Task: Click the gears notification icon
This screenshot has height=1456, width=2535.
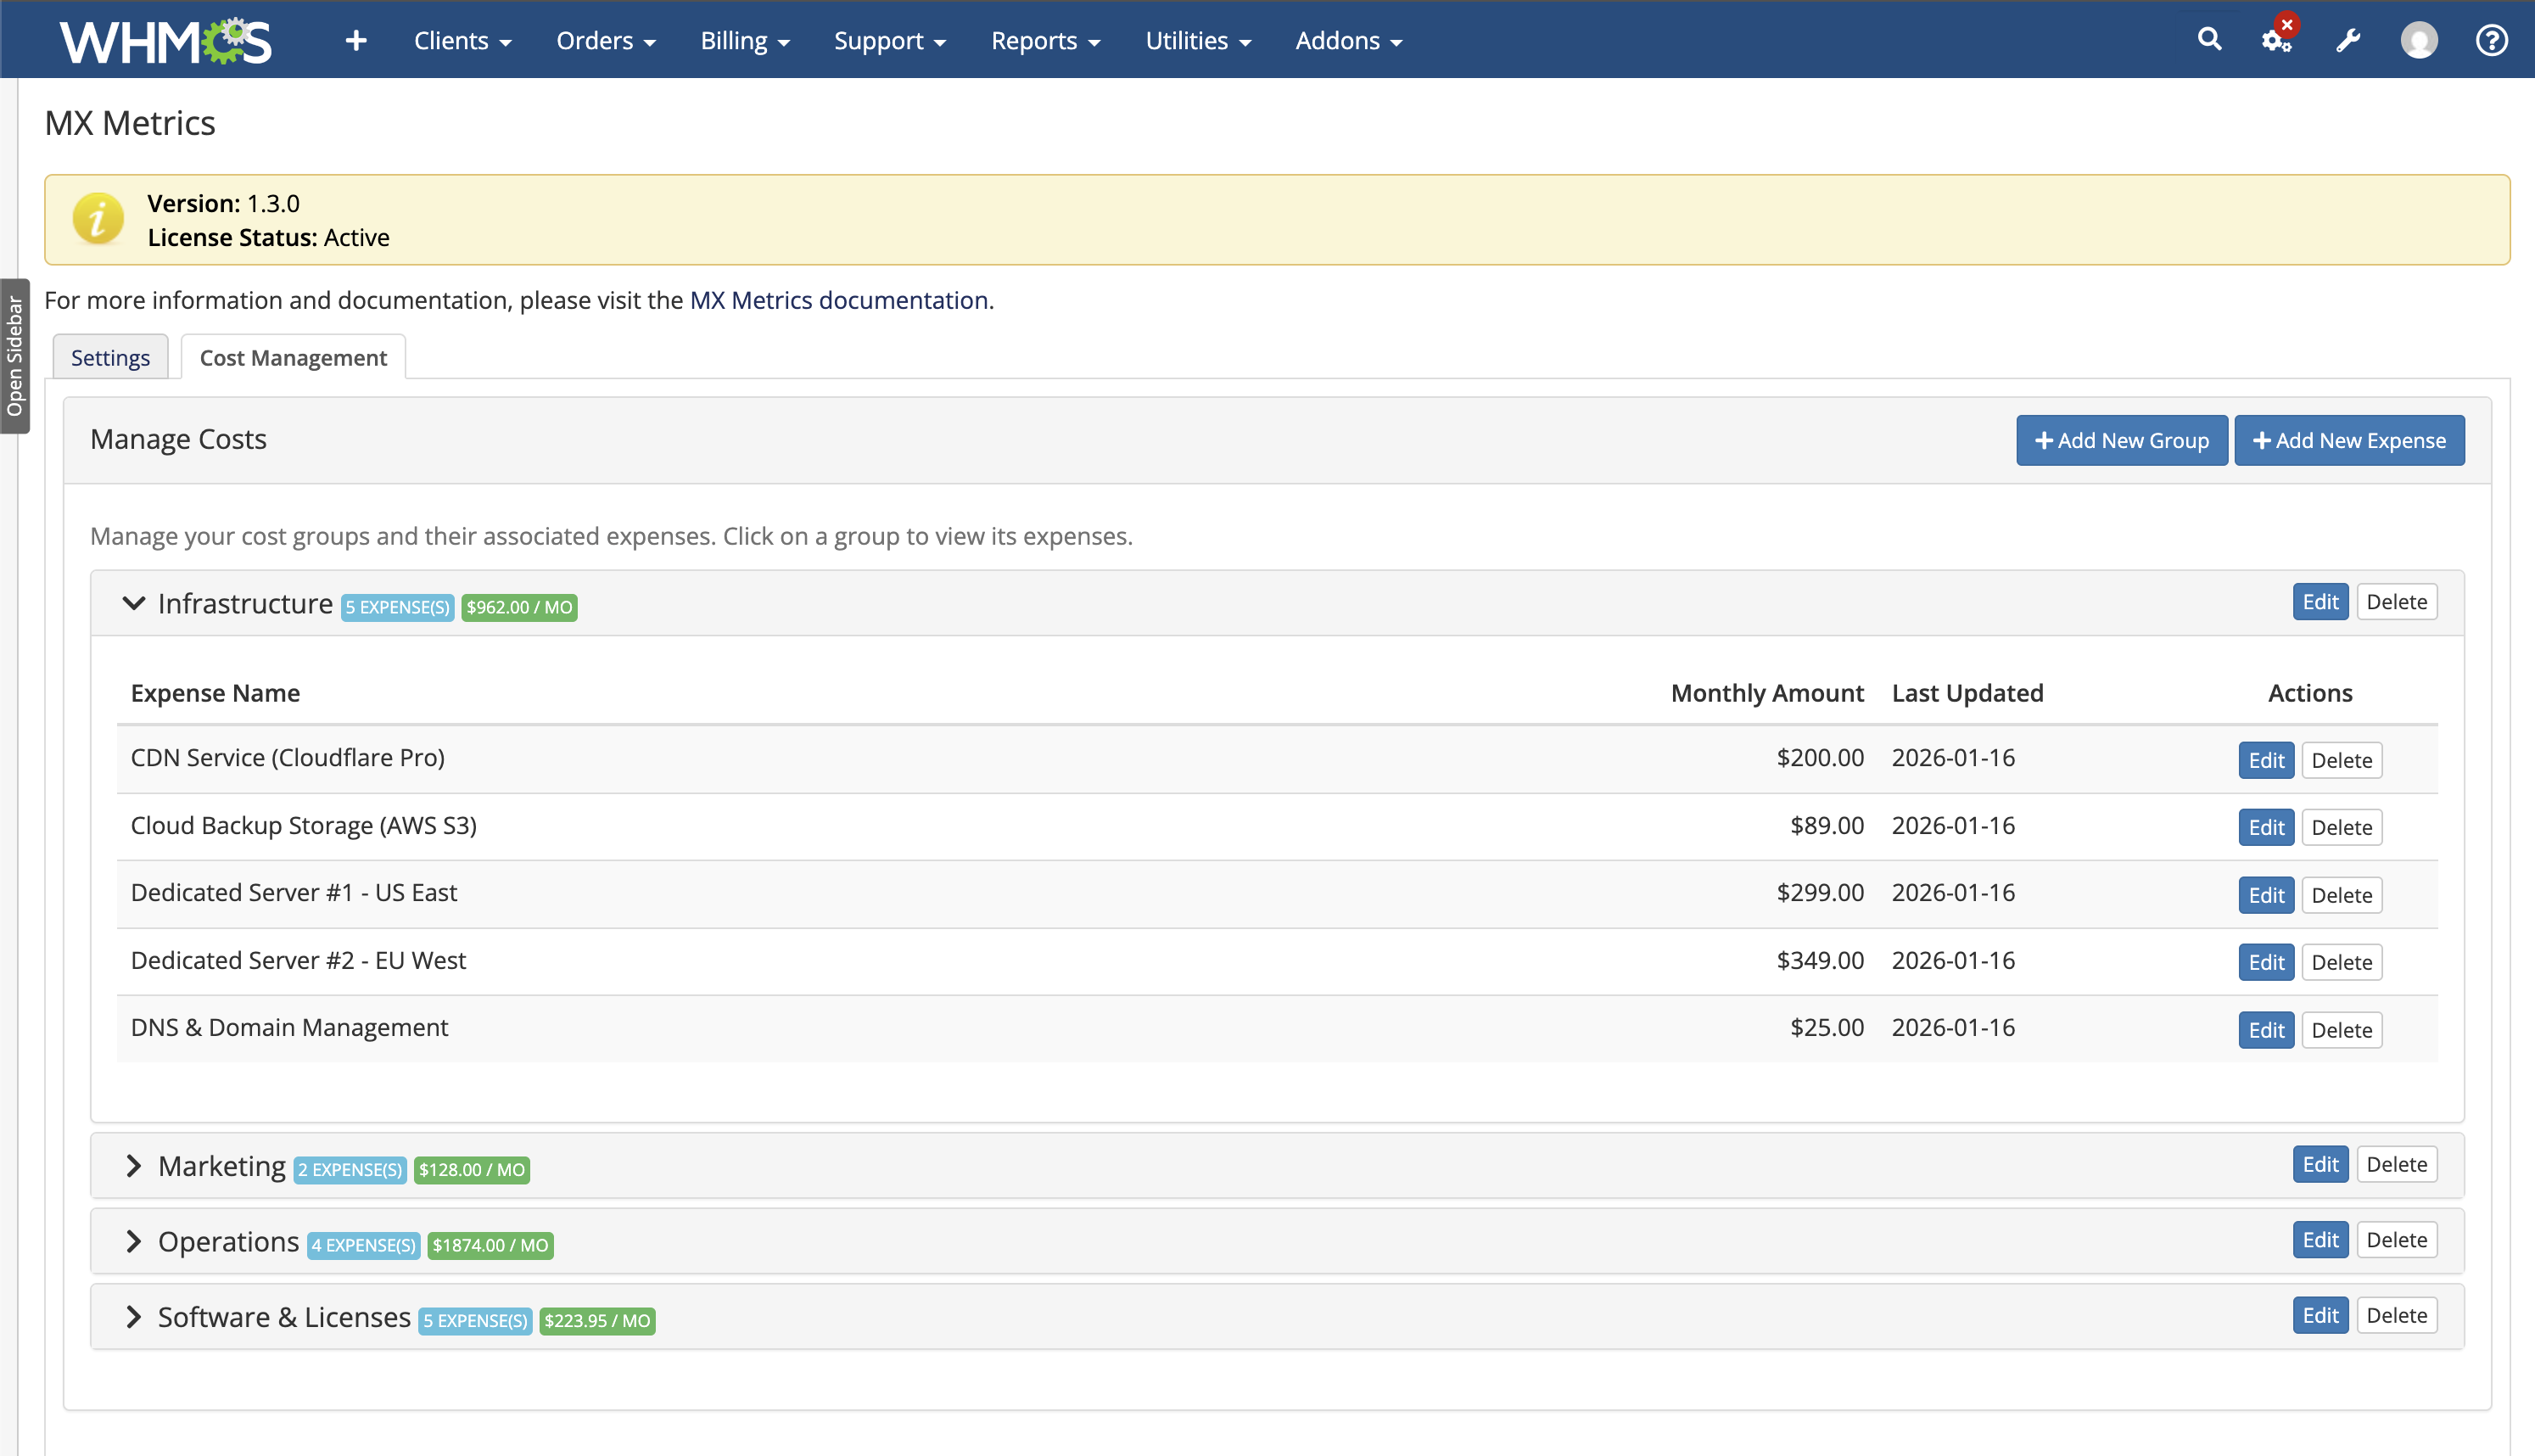Action: 2276,40
